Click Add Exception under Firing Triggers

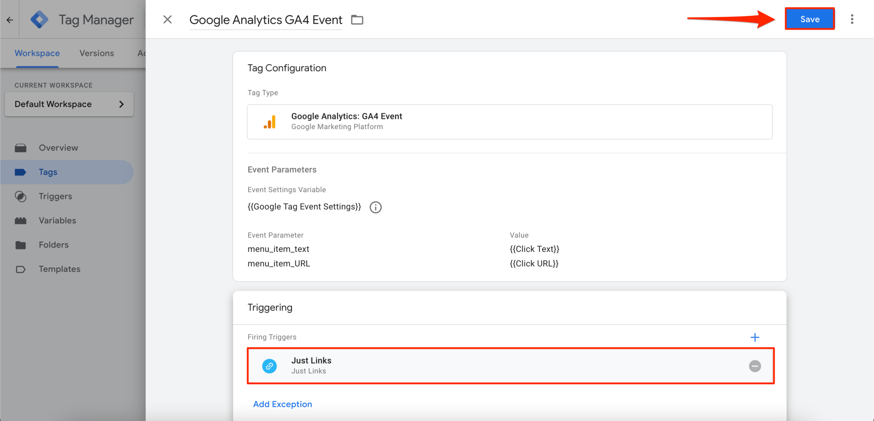click(x=282, y=404)
